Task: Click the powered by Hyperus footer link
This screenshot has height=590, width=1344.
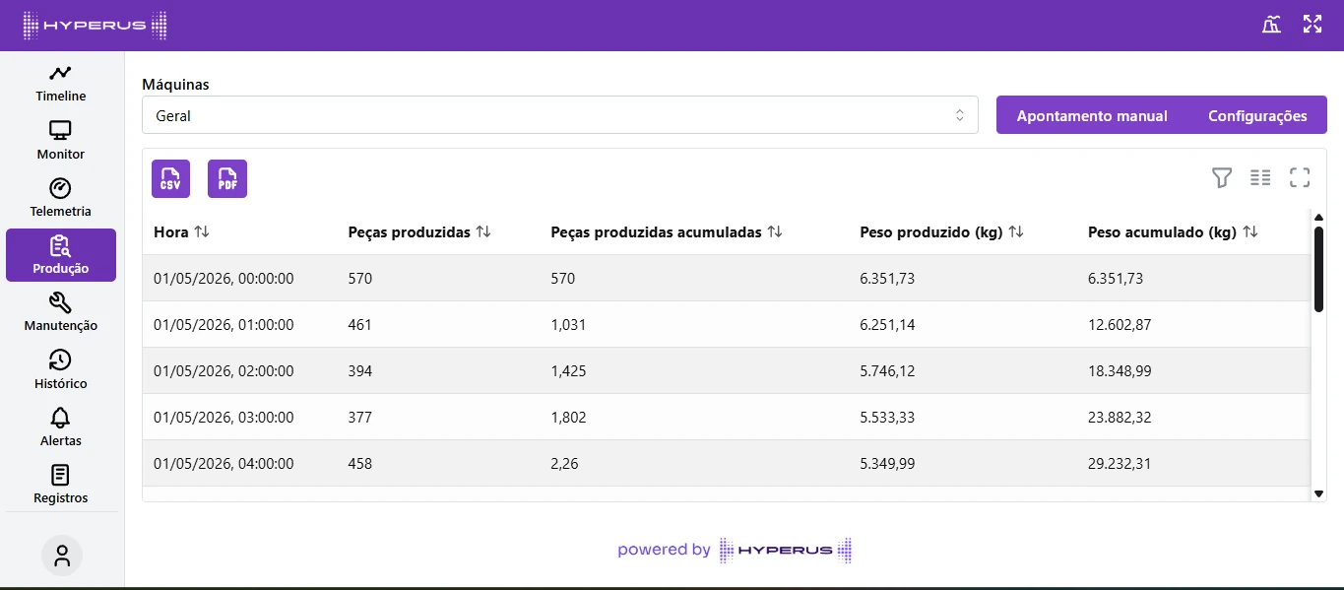Action: point(735,550)
